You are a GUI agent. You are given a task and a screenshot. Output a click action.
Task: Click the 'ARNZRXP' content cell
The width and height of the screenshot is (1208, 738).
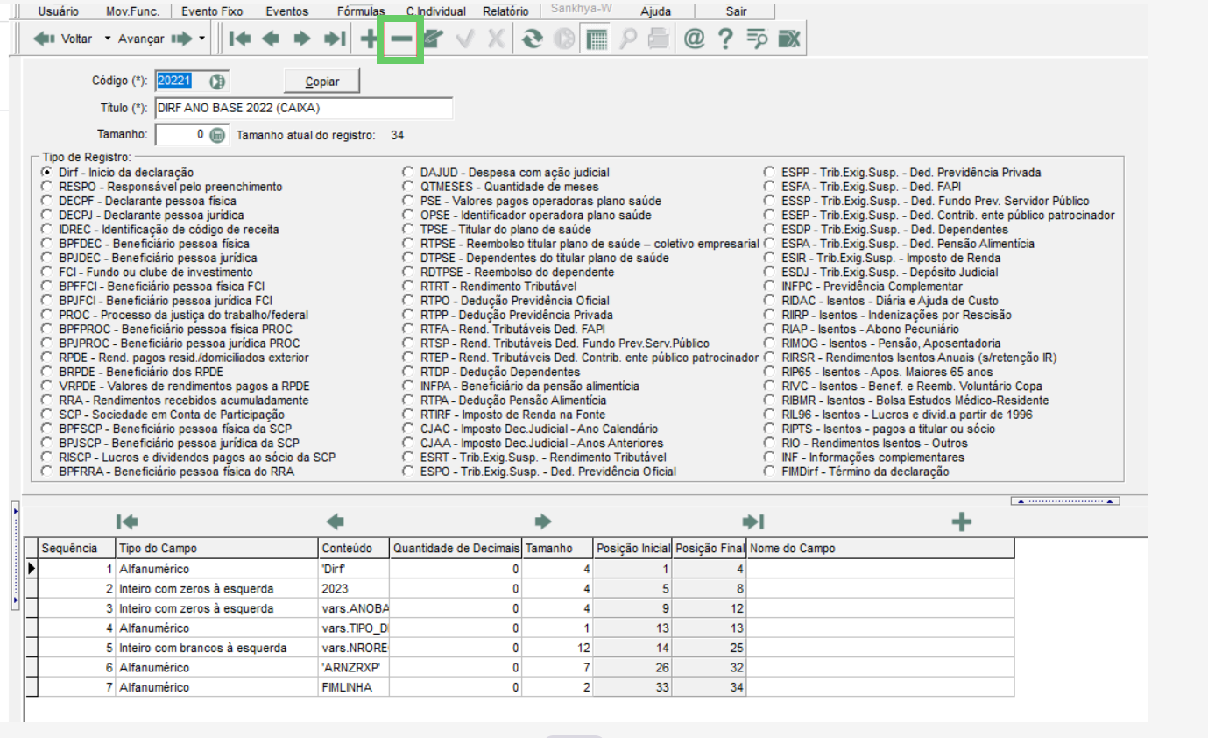click(355, 668)
